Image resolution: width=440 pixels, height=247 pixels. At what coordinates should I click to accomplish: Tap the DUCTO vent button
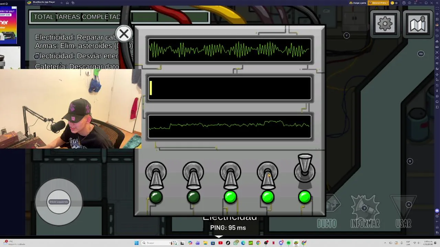[x=327, y=212]
